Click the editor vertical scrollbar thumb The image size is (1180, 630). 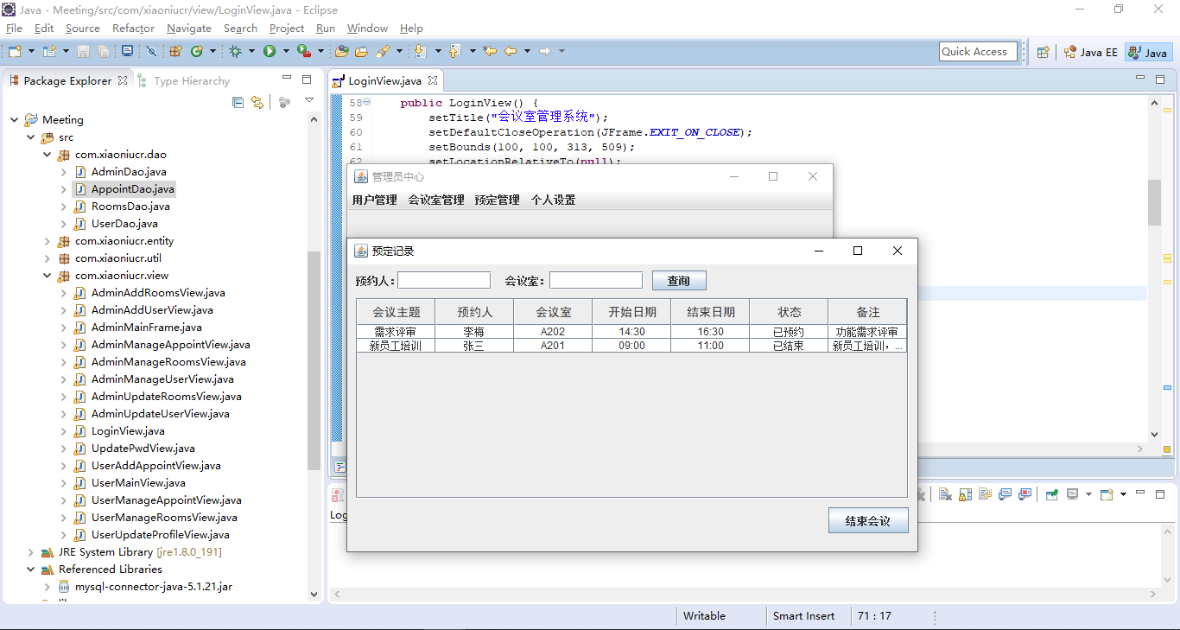pyautogui.click(x=1155, y=202)
